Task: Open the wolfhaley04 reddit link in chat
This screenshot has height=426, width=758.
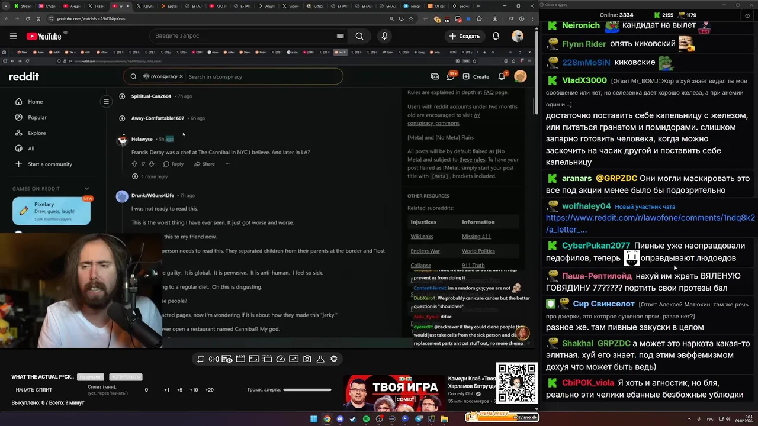Action: tap(650, 224)
